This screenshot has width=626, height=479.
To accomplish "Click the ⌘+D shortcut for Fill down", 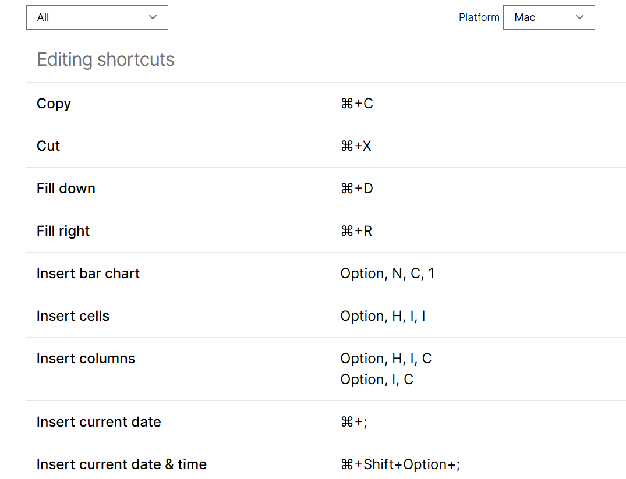I will (x=357, y=188).
